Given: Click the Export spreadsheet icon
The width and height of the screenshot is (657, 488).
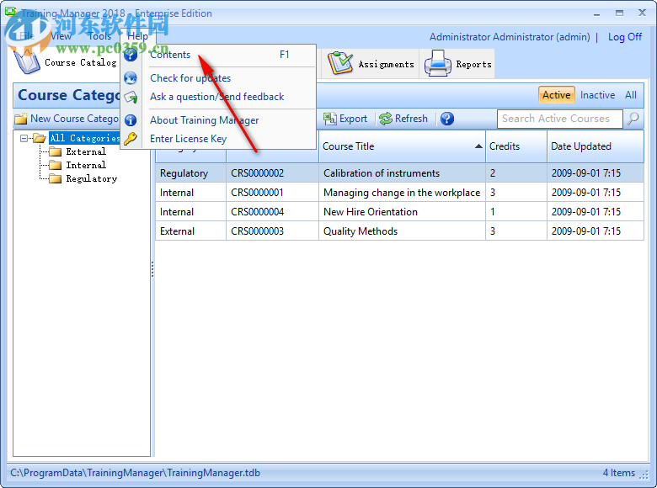Looking at the screenshot, I should click(x=330, y=119).
